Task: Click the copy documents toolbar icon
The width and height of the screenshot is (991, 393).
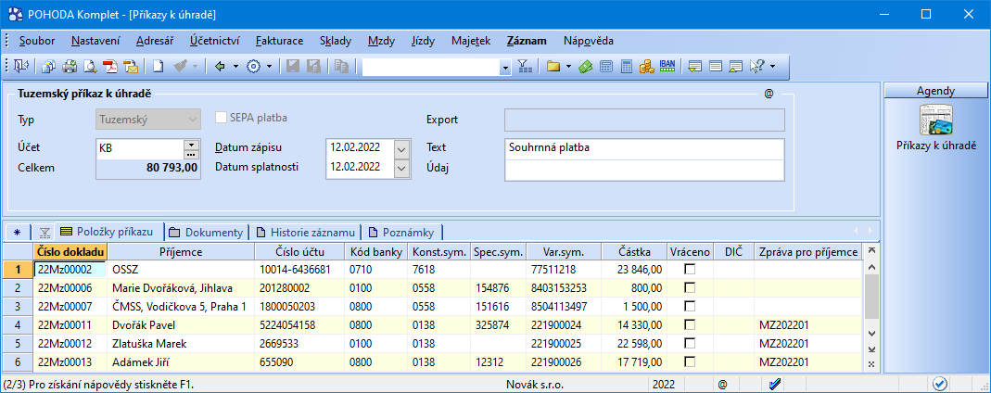Action: tap(48, 67)
